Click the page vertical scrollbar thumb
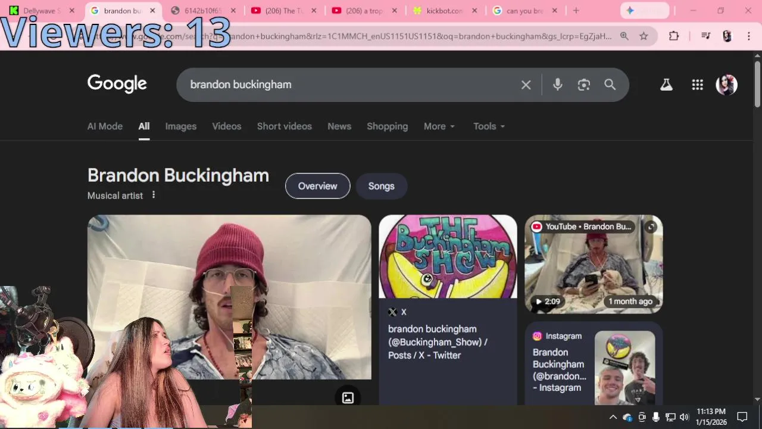 (757, 84)
